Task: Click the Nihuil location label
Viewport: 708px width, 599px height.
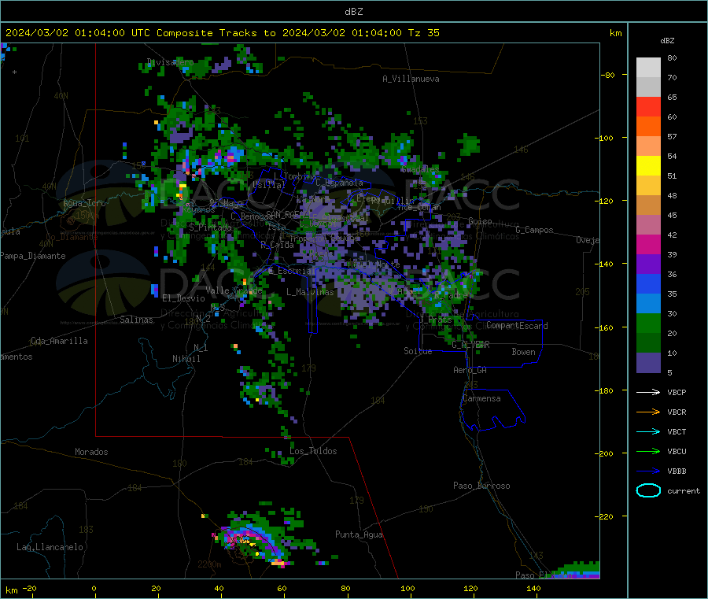Action: click(186, 359)
